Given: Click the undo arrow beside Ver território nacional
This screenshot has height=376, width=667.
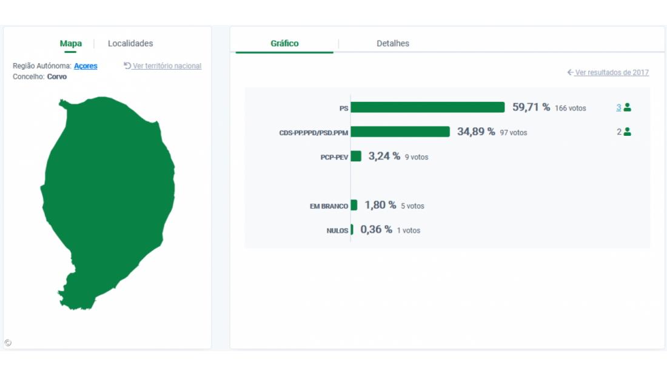Looking at the screenshot, I should 127,65.
